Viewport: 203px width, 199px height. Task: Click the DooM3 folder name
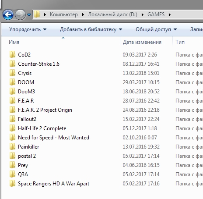[26, 92]
